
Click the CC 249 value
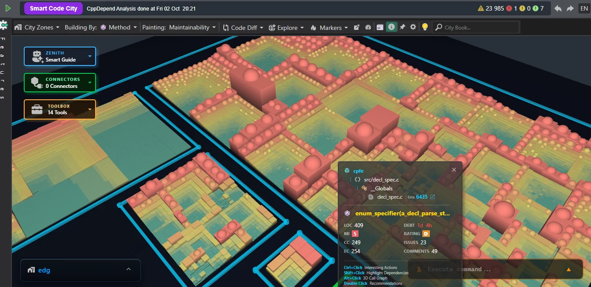pos(356,242)
